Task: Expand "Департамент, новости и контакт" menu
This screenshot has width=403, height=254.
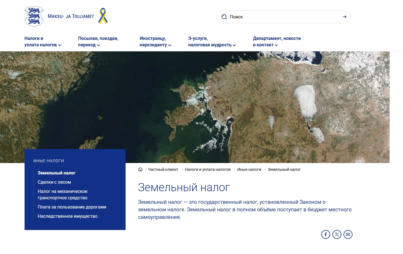Action: [x=277, y=42]
